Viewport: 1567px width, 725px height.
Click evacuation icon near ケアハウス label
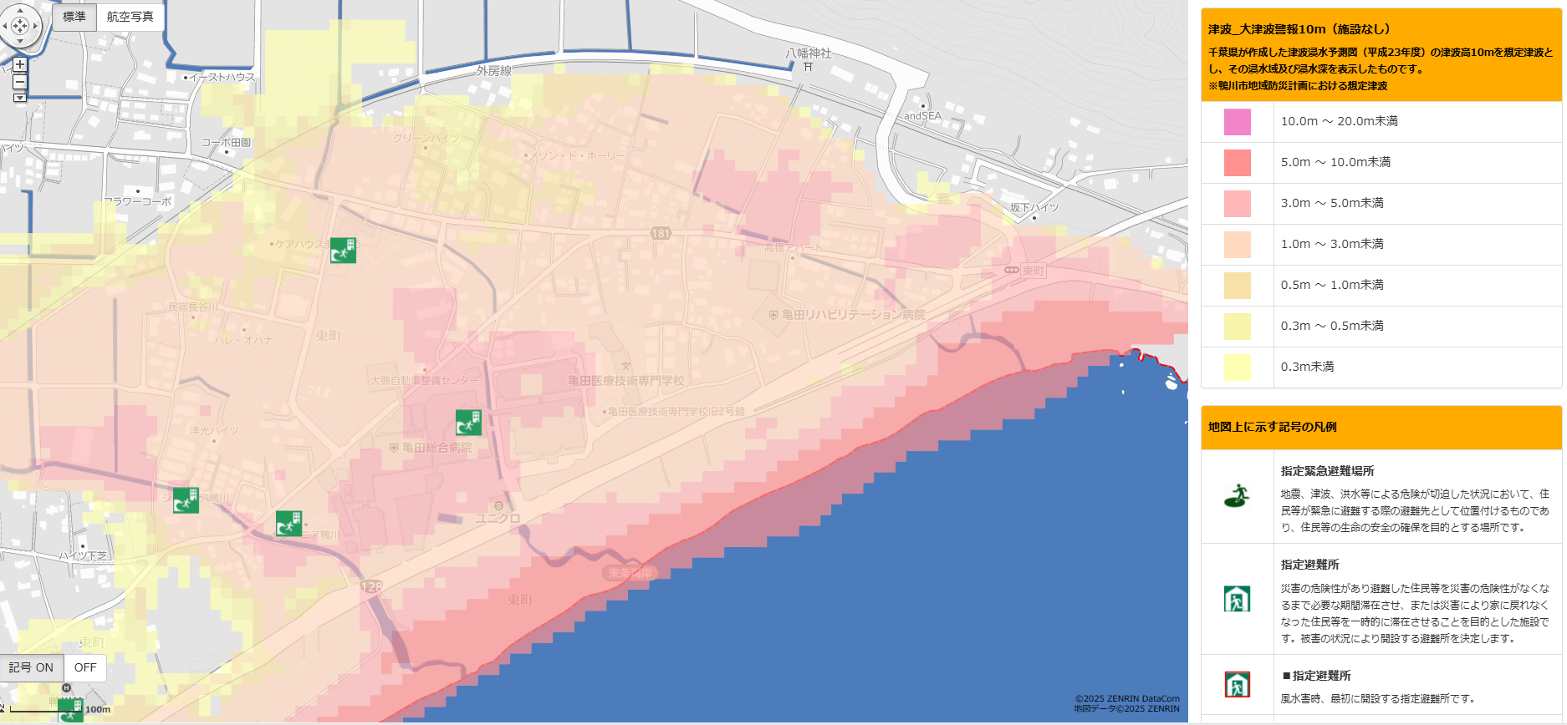pyautogui.click(x=343, y=250)
